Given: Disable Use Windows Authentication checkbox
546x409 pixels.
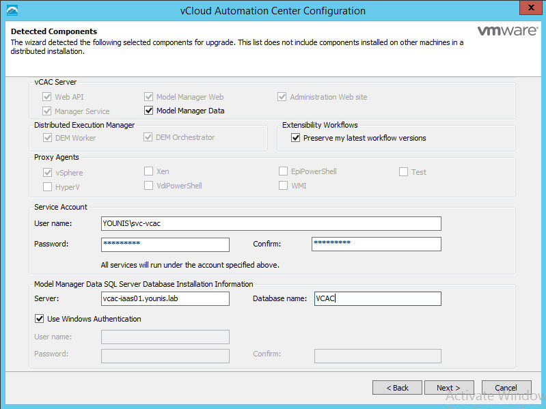Looking at the screenshot, I should [x=39, y=319].
